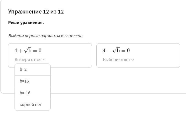The height and width of the screenshot is (121, 186).
Task: Click the '12 из 12' exercise counter
Action: click(53, 12)
